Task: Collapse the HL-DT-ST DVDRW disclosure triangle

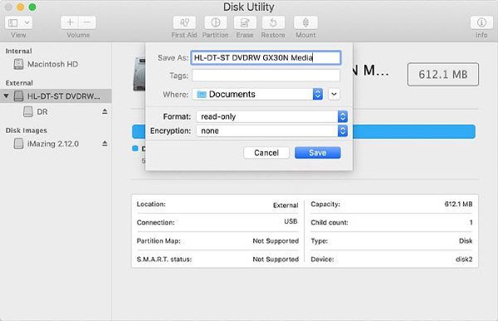Action: pos(7,95)
